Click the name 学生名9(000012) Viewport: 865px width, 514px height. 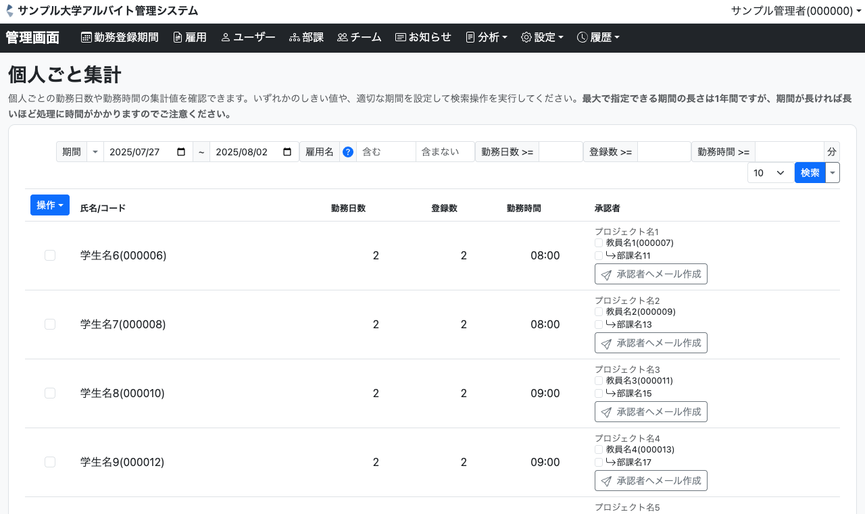click(x=122, y=462)
